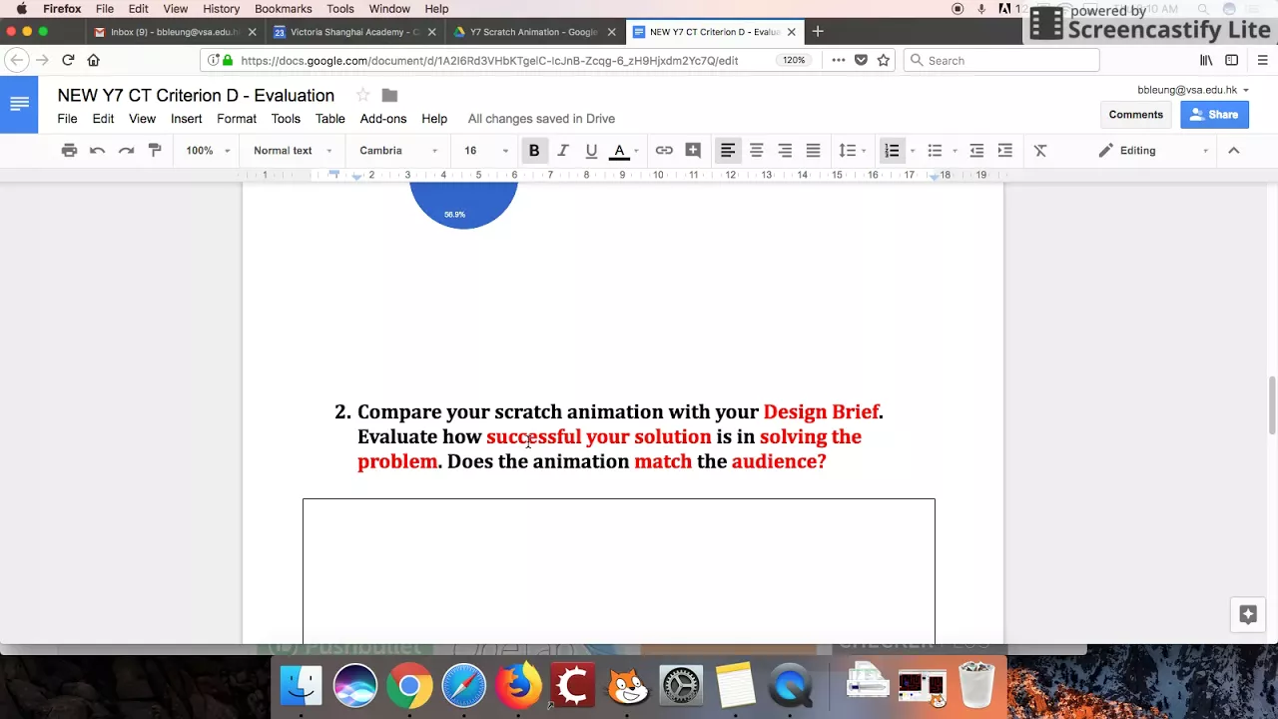
Task: Open a new Firefox tab
Action: 818,32
